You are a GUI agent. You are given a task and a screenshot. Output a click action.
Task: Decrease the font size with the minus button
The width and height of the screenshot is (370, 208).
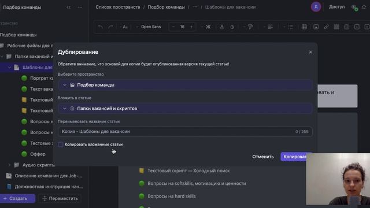[173, 27]
